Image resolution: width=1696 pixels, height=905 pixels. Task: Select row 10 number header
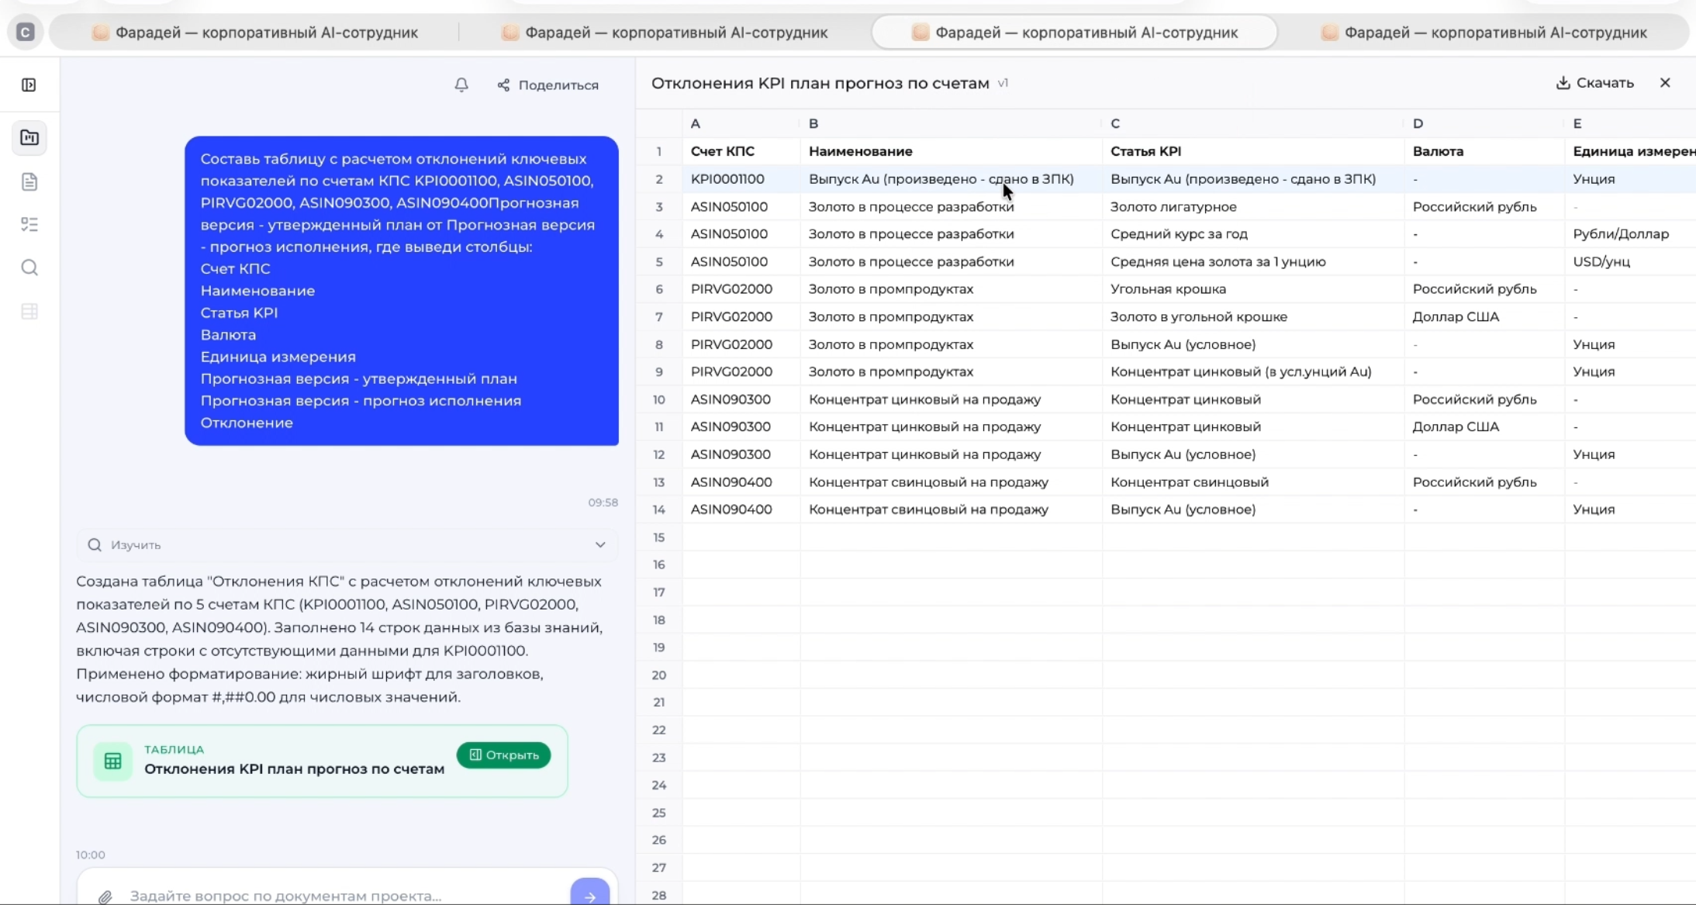[x=659, y=399]
